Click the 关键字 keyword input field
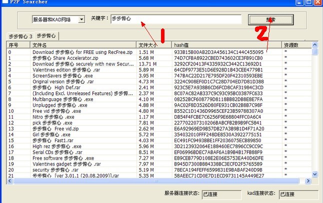The height and width of the screenshot is (203, 323). point(175,19)
